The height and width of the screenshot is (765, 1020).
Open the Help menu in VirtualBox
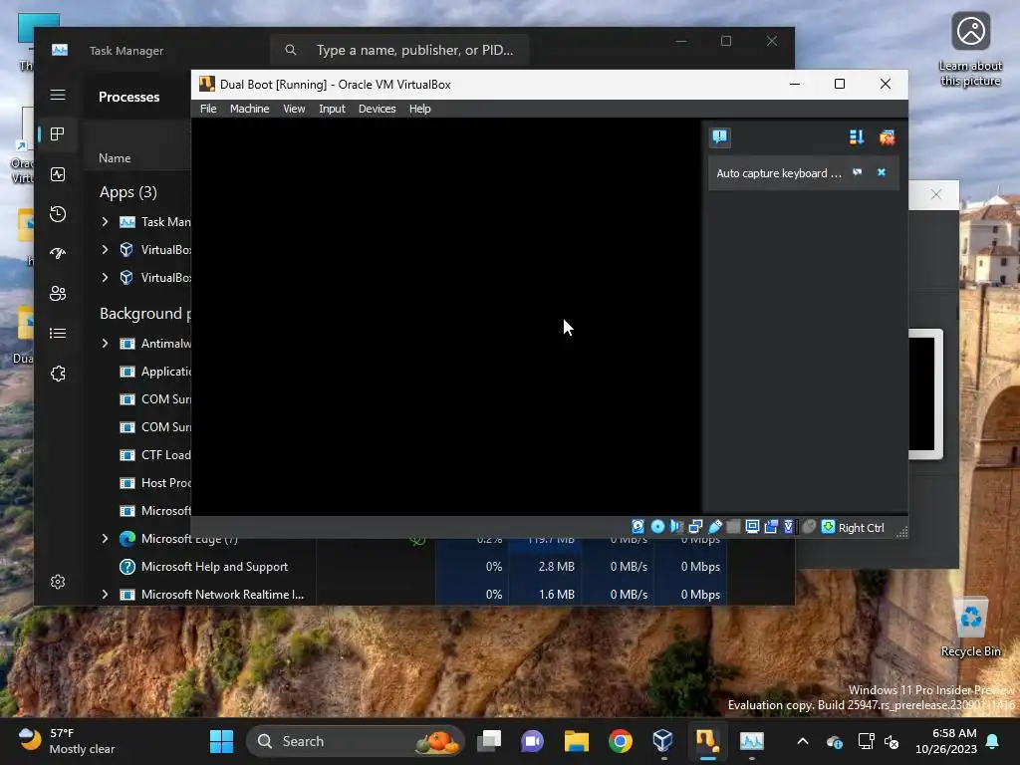(419, 109)
